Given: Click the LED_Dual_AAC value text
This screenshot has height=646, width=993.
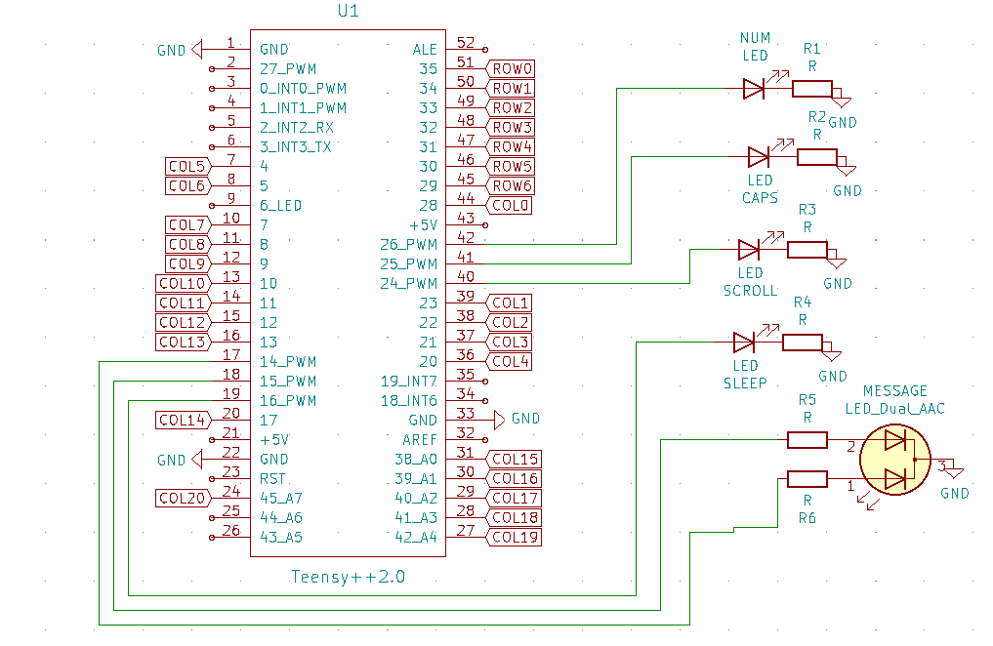Looking at the screenshot, I should (x=894, y=408).
